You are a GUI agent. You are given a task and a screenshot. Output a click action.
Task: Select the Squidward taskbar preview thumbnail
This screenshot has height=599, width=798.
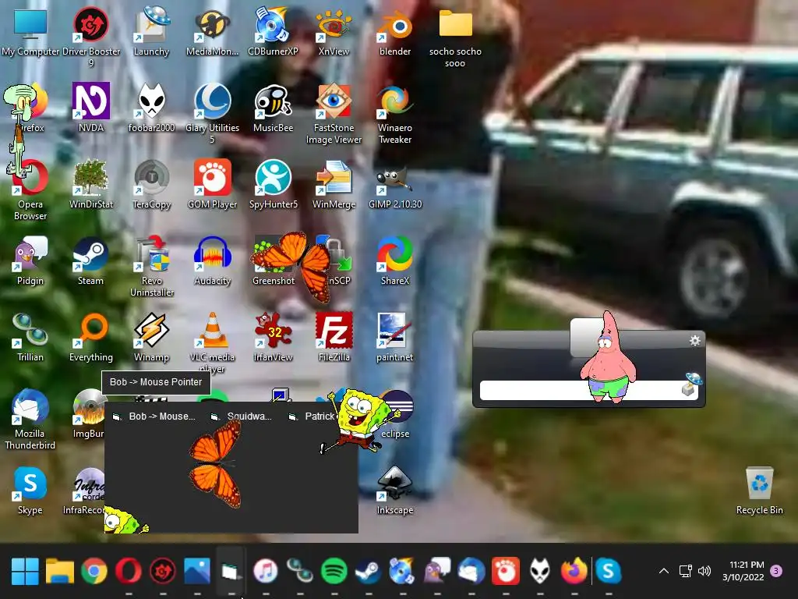click(243, 416)
